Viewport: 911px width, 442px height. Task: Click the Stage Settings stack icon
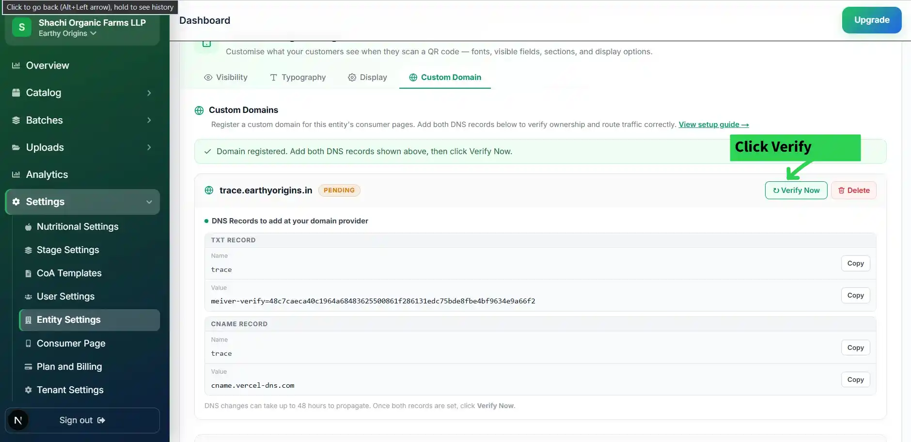click(x=28, y=250)
